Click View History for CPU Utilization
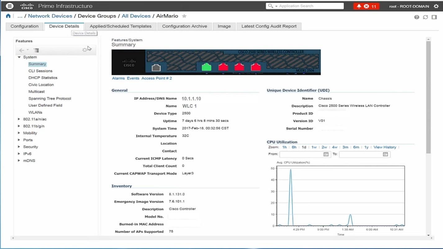 point(385,147)
